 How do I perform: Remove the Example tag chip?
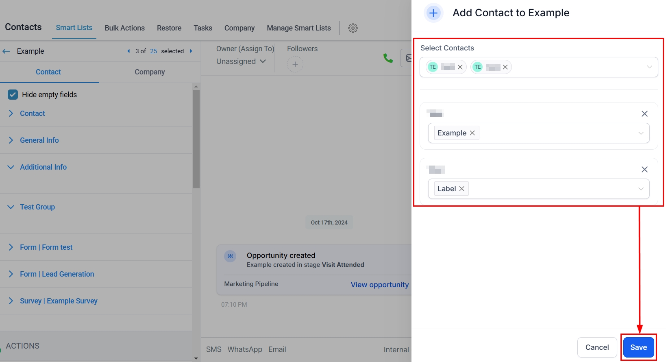472,133
